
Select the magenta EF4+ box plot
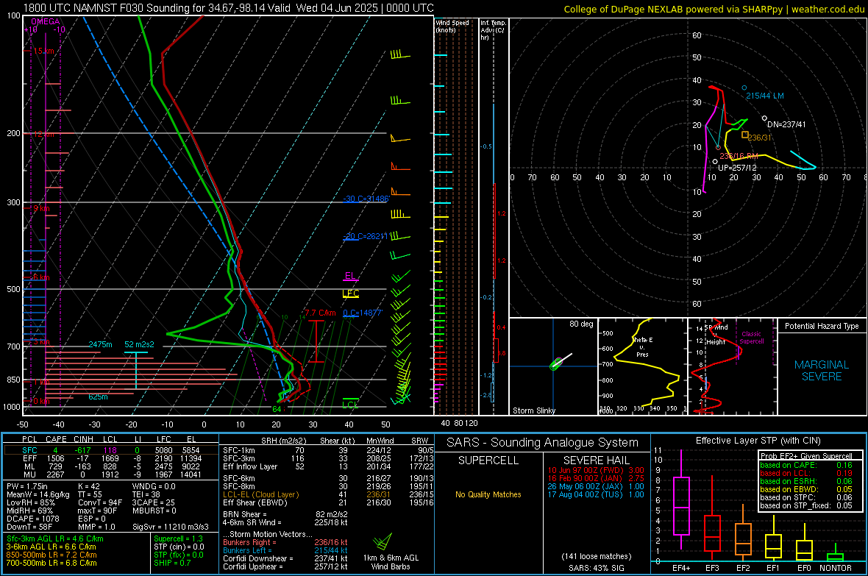click(681, 505)
